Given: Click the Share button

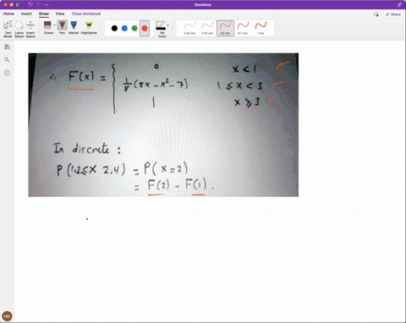Looking at the screenshot, I should 393,14.
